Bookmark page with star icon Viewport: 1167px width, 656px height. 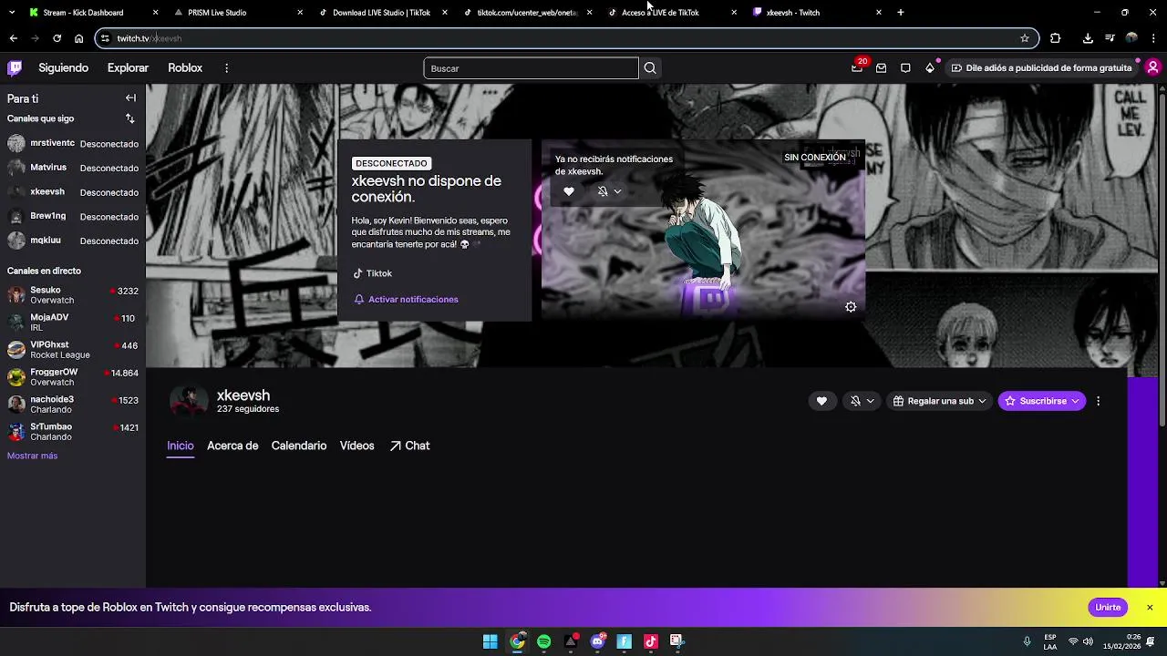pos(1025,38)
